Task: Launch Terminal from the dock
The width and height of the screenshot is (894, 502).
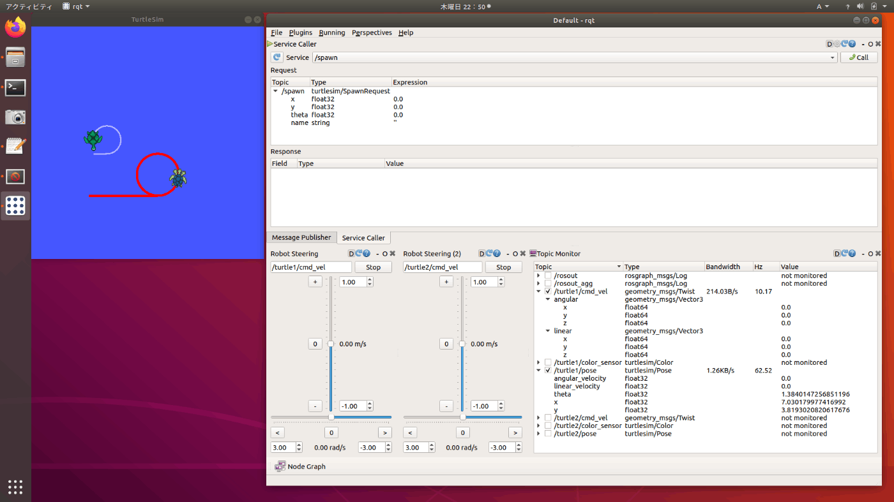Action: tap(15, 87)
